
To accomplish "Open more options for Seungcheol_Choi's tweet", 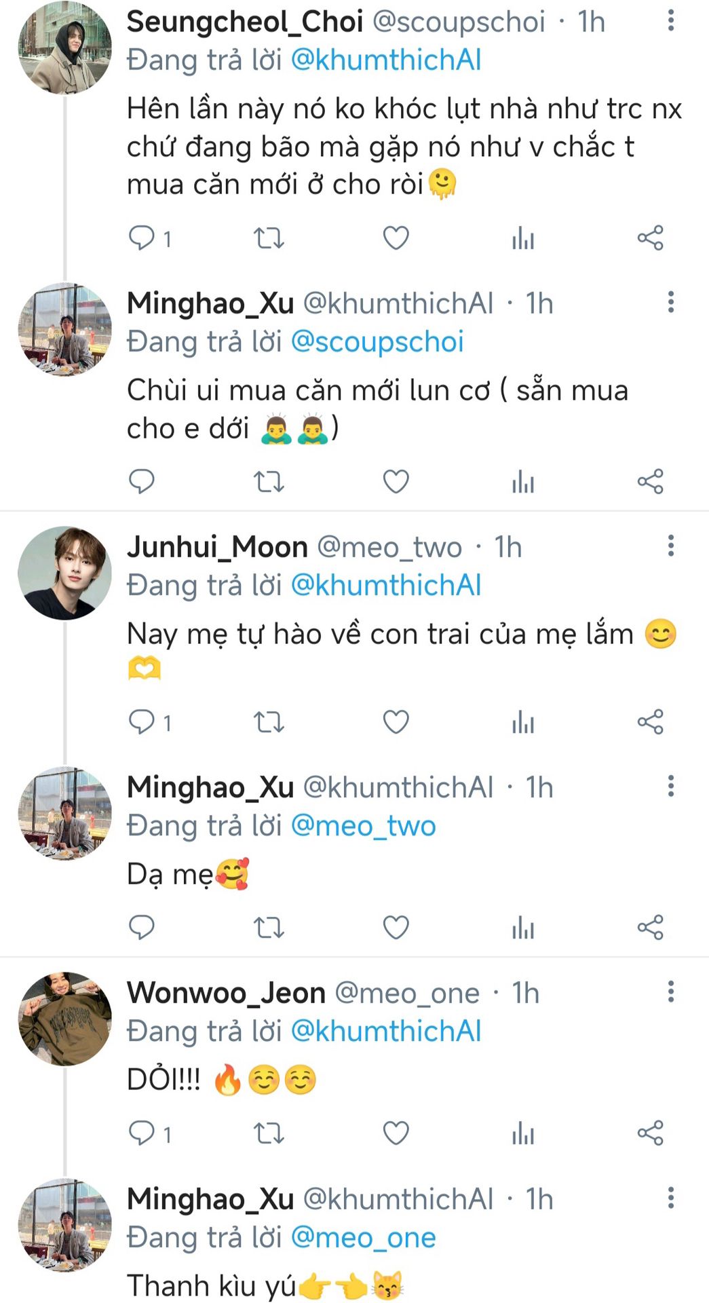I will tap(670, 20).
